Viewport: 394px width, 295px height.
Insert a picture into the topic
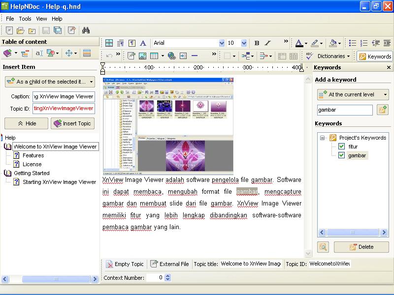[142, 56]
